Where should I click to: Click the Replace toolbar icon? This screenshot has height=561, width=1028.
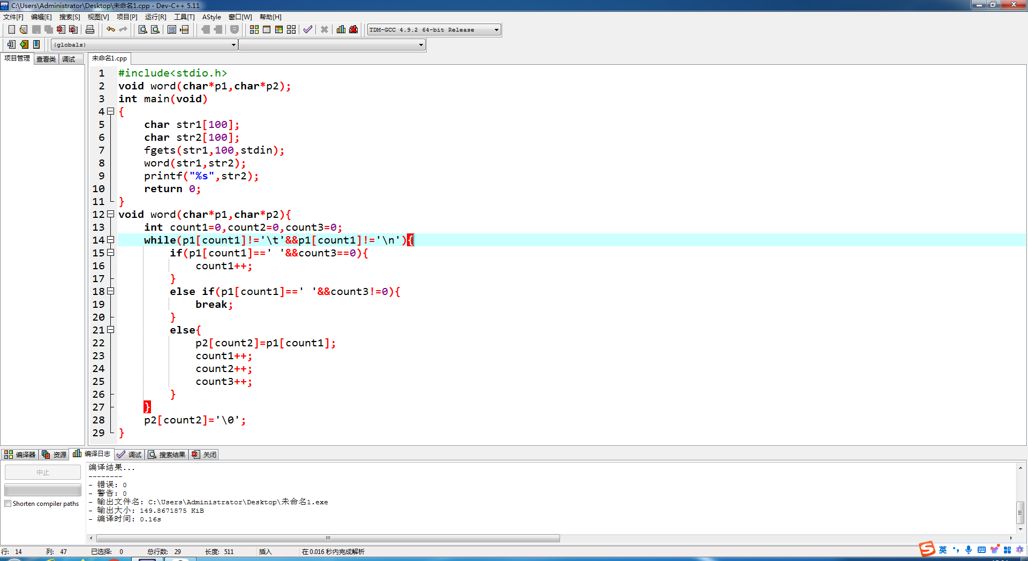155,29
